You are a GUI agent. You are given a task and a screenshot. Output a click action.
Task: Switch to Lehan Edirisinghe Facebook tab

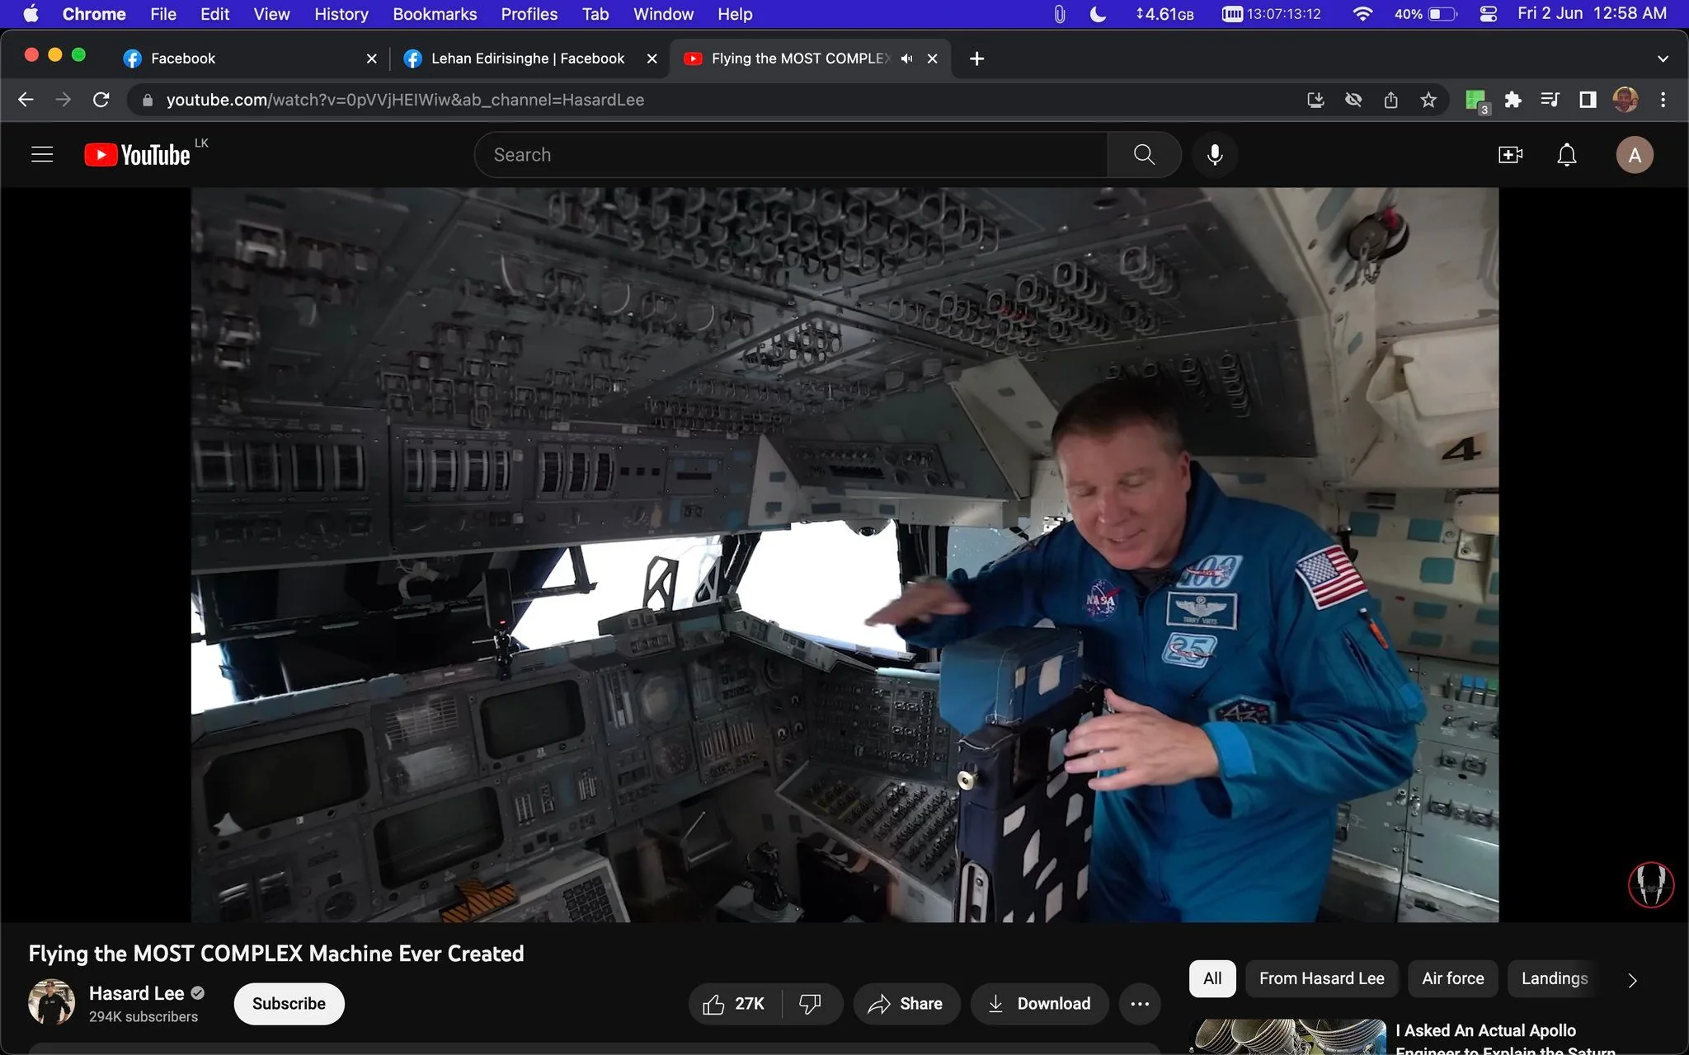(x=528, y=59)
